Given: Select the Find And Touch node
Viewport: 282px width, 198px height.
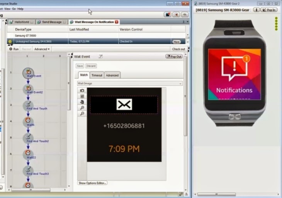Looking at the screenshot, I should [x=28, y=105].
